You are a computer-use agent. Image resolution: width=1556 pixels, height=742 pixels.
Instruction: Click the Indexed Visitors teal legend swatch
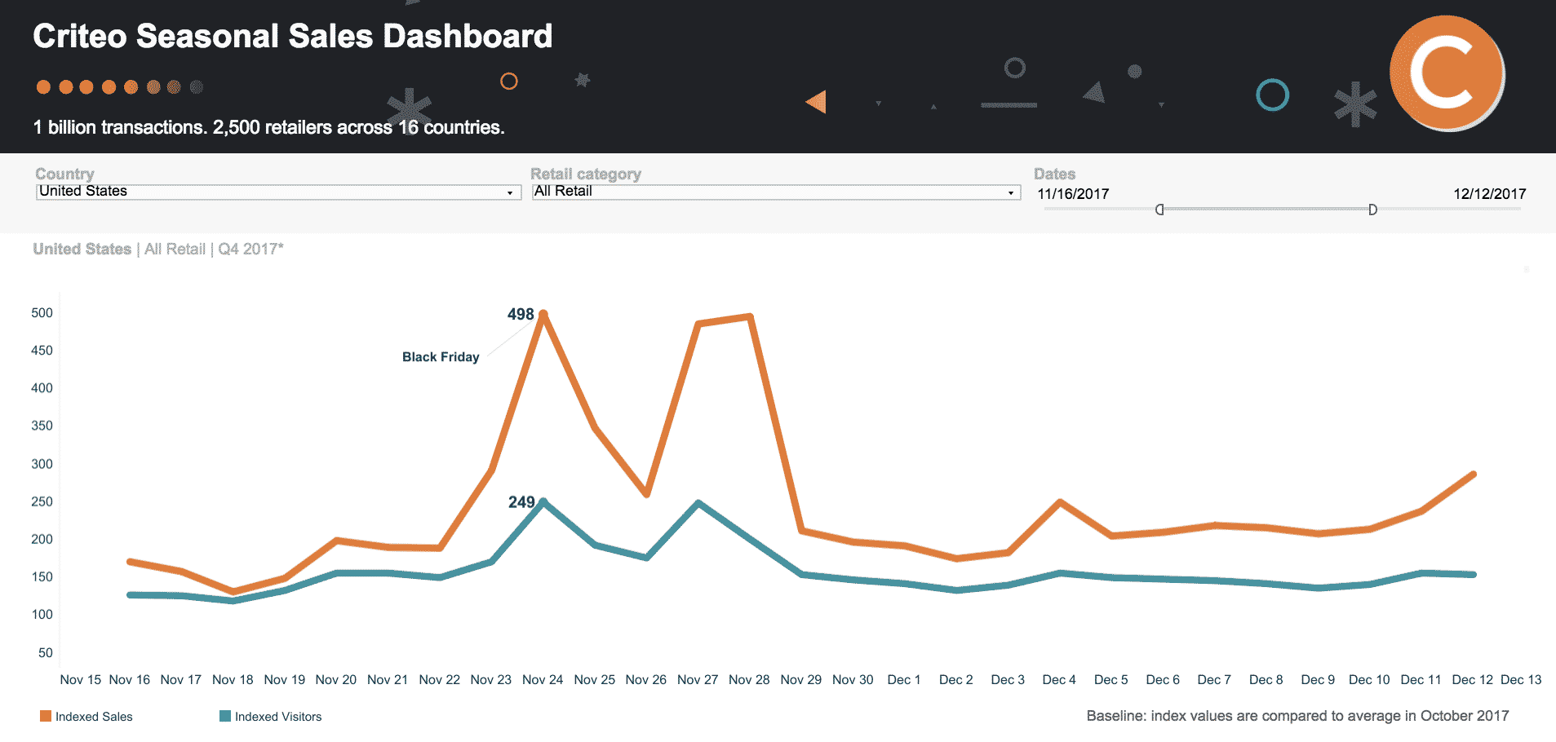225,716
